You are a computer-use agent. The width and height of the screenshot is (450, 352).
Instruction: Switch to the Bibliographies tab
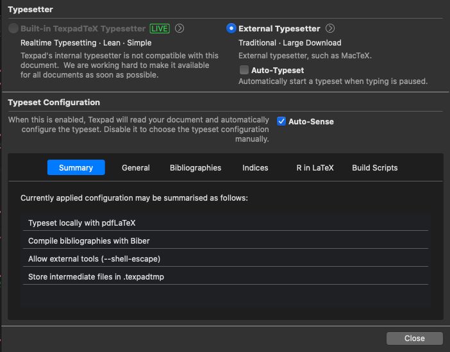tap(196, 167)
